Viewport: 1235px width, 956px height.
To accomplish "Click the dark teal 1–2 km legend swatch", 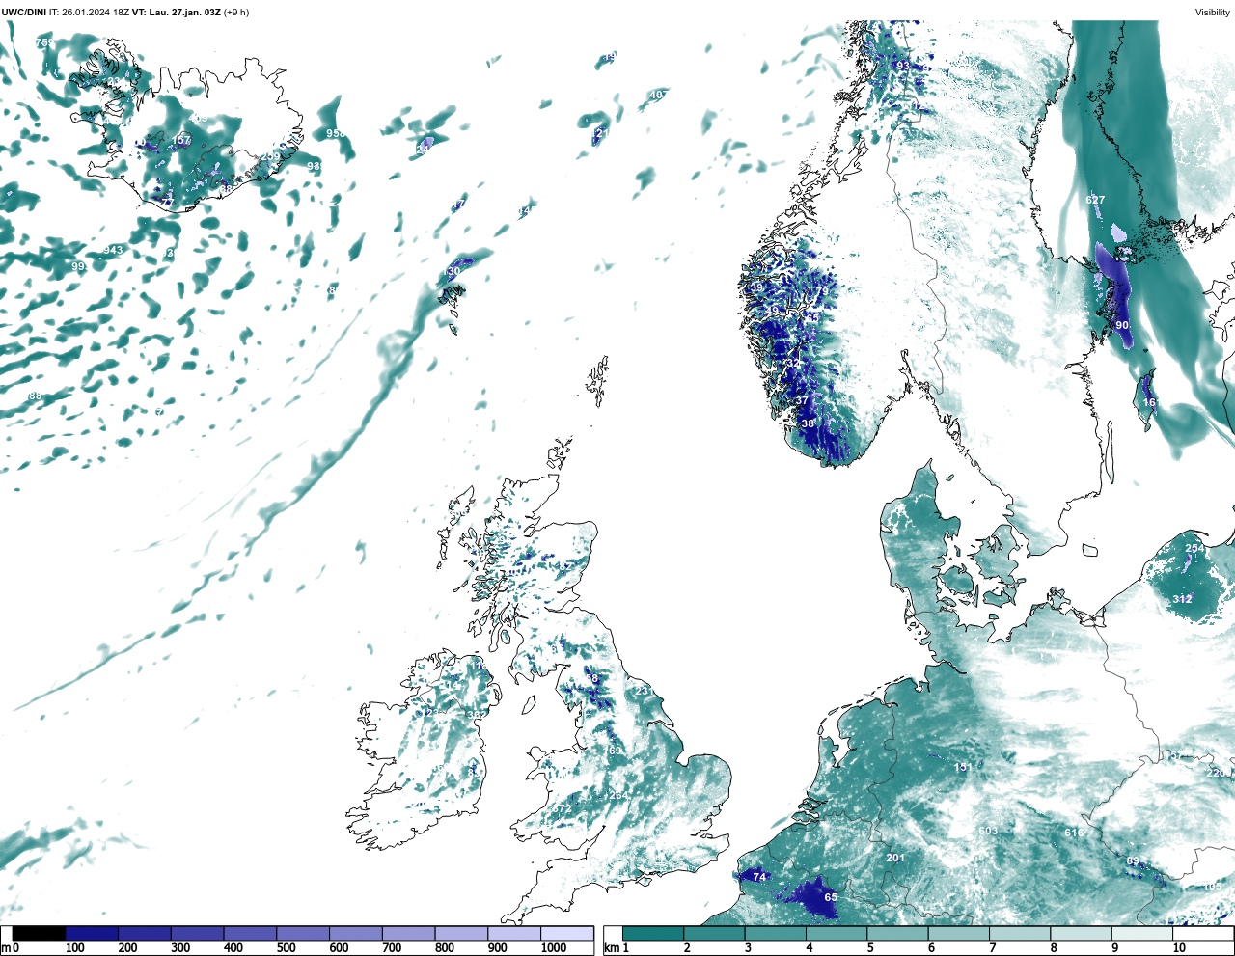I will pos(653,934).
